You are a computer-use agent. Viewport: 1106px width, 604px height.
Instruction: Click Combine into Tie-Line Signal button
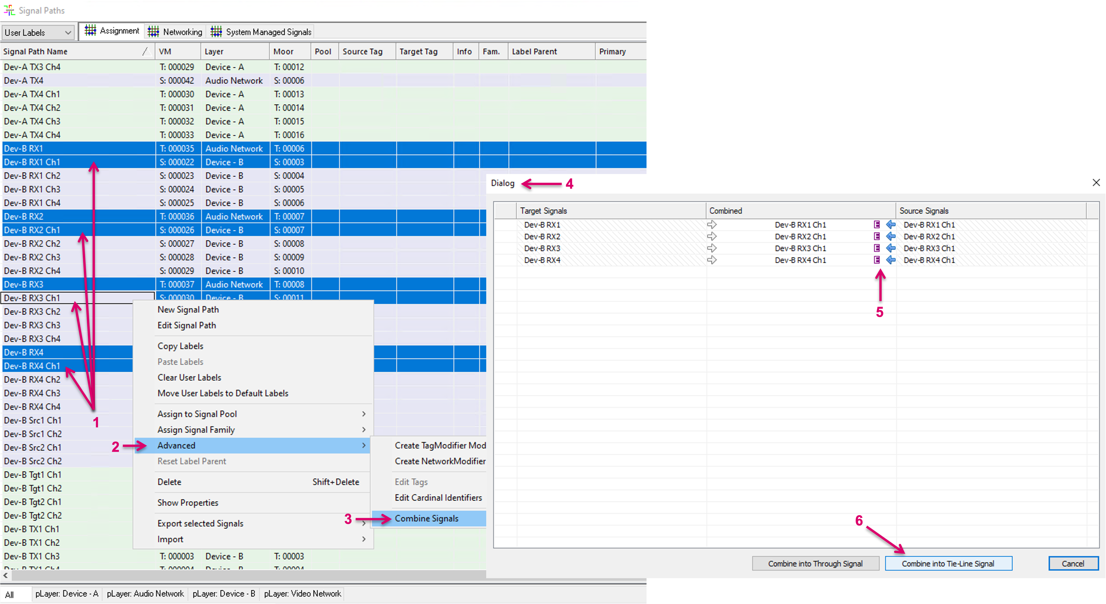(948, 564)
